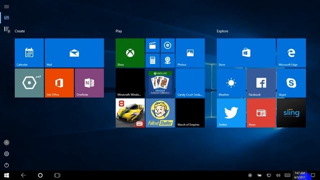
Task: Open the Mail tile
Action: (x=74, y=53)
